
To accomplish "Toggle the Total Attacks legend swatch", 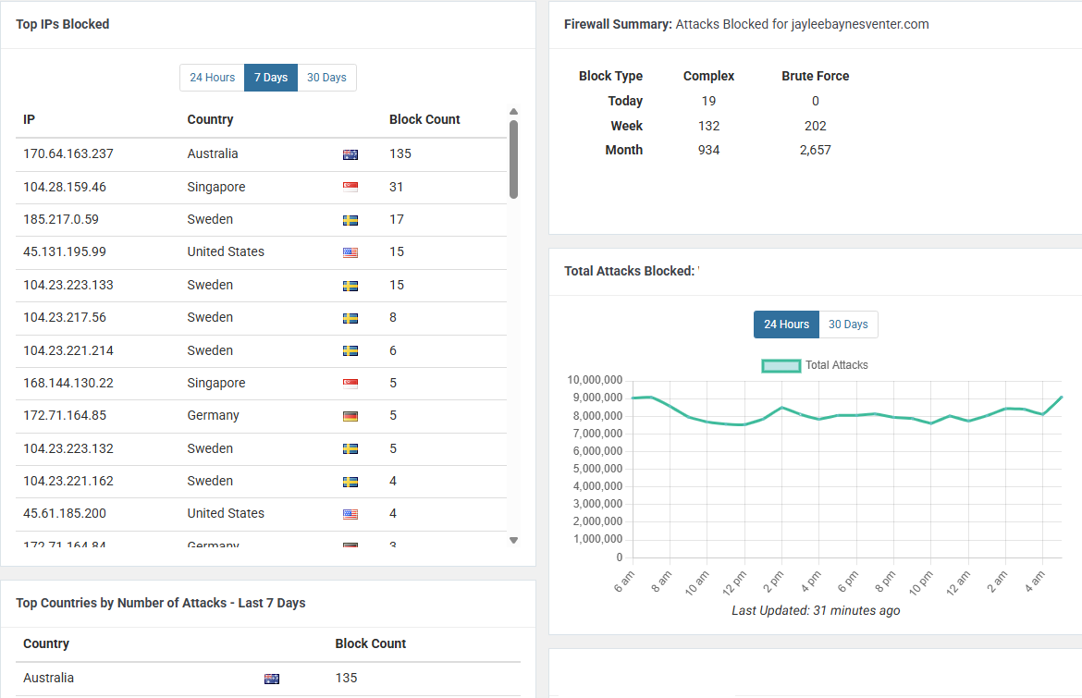I will tap(781, 365).
